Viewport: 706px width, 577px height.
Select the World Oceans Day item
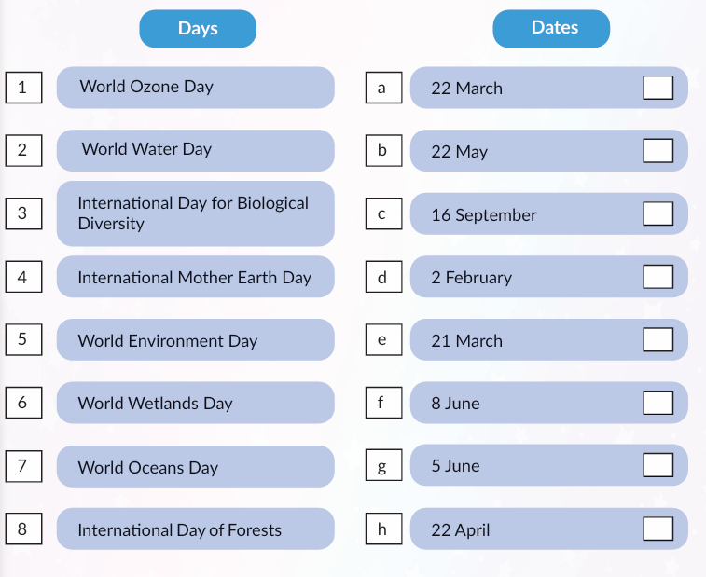[195, 466]
